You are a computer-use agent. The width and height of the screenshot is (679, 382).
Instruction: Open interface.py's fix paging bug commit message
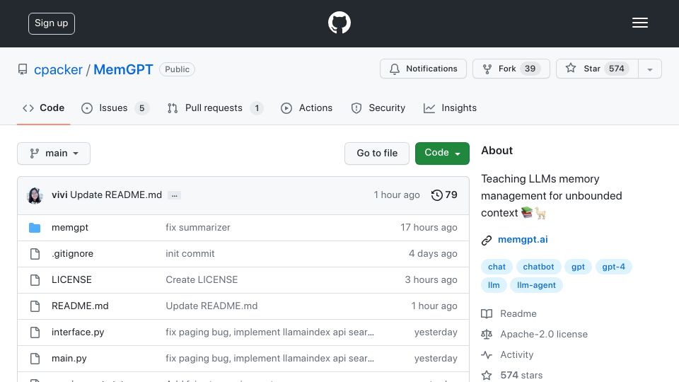point(269,332)
